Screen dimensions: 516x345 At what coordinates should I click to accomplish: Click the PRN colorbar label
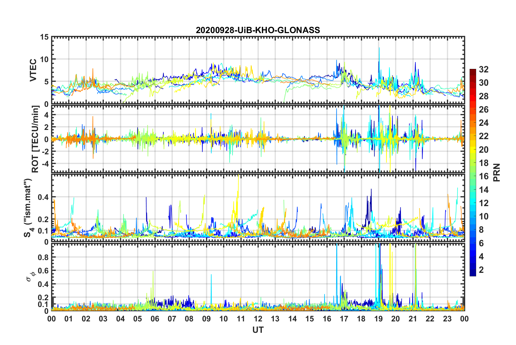coord(497,173)
